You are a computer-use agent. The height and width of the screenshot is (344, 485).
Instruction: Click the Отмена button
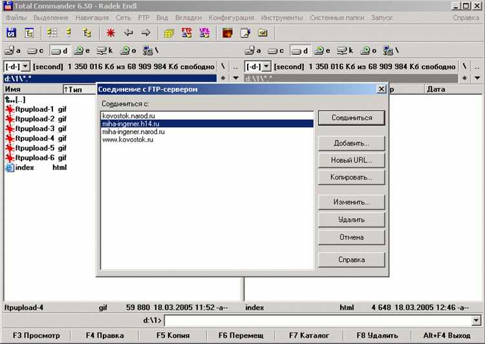pyautogui.click(x=352, y=237)
